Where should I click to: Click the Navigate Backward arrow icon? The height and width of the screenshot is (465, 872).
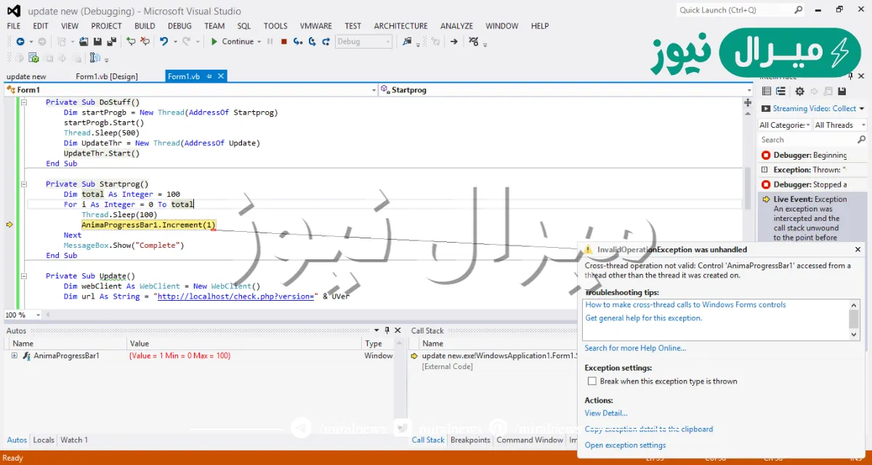click(x=20, y=41)
